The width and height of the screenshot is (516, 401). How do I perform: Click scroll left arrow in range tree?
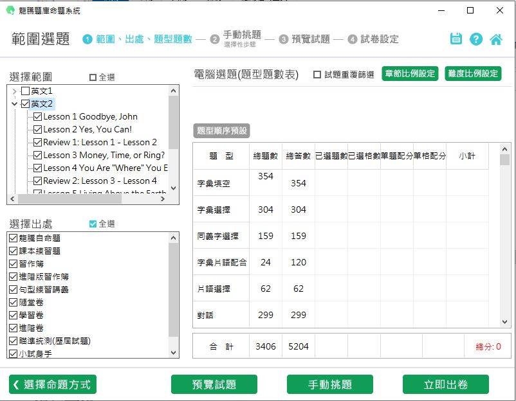12,199
